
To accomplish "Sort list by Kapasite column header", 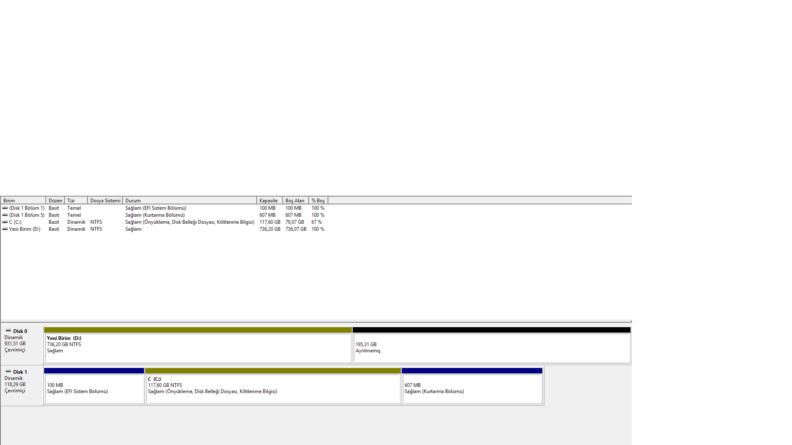I will tap(269, 201).
